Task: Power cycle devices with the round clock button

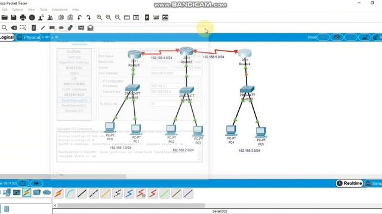Action: point(23,183)
